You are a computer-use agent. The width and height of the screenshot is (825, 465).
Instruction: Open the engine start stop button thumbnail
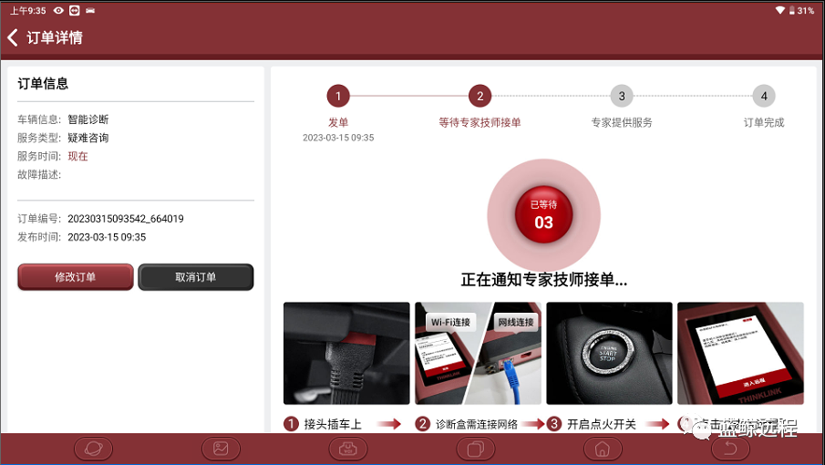click(x=609, y=353)
